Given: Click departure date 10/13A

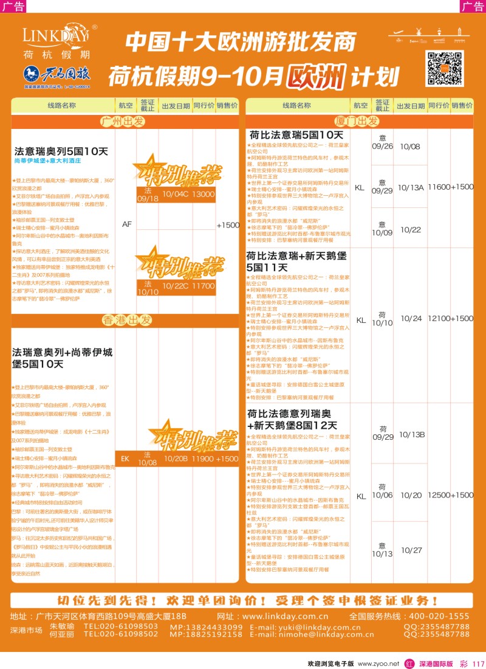Looking at the screenshot, I should click(x=411, y=187).
